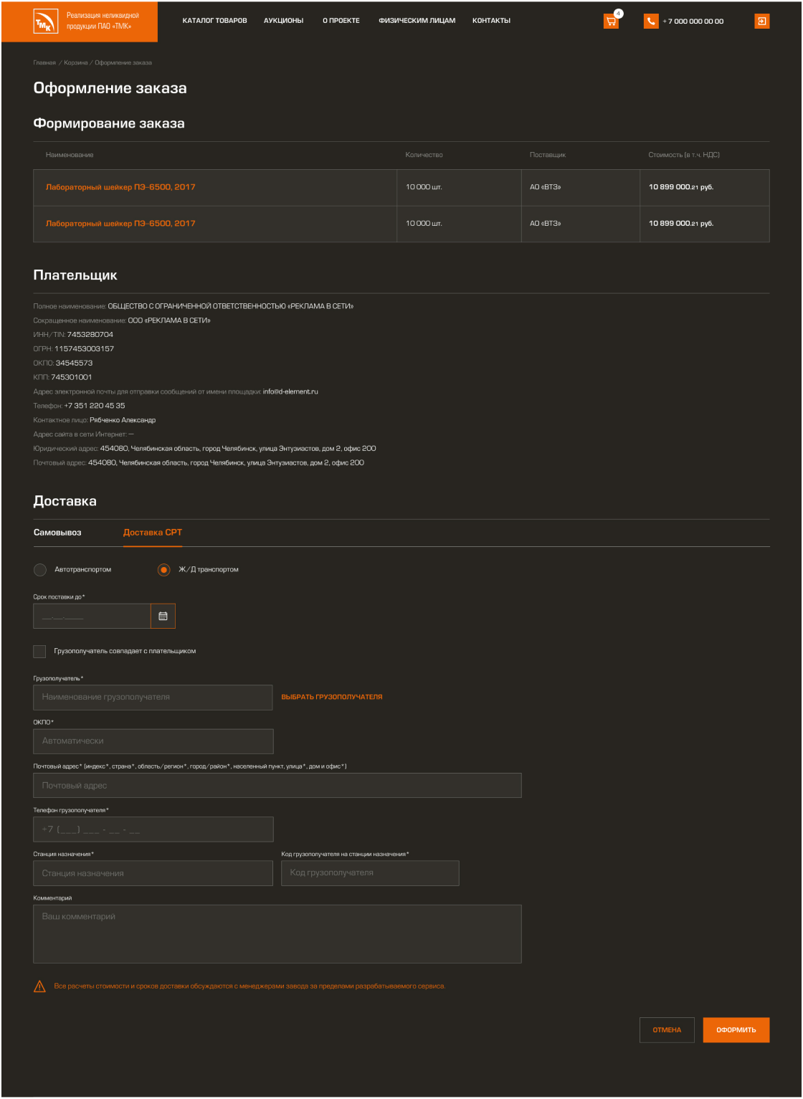Click the TMK logo in header
Screen dimensions: 803x1099
point(44,22)
